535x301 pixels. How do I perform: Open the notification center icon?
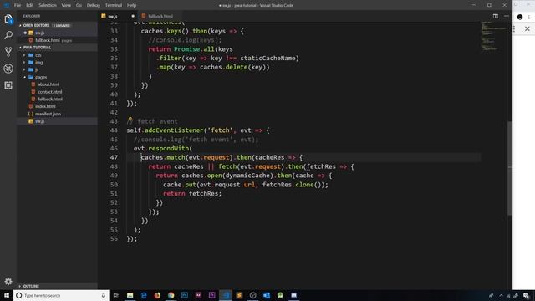coord(526,295)
